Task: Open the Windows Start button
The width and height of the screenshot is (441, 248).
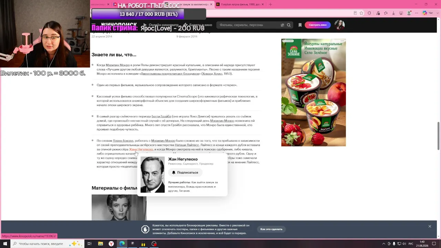Action: [x=5, y=244]
